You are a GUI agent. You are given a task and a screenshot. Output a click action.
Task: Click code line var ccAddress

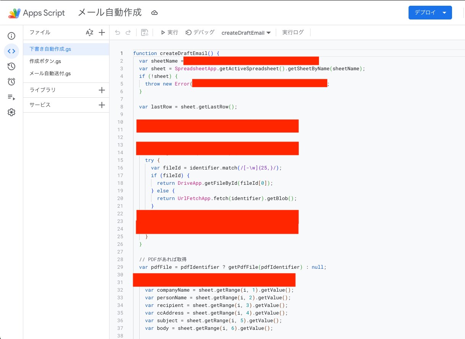pos(217,313)
